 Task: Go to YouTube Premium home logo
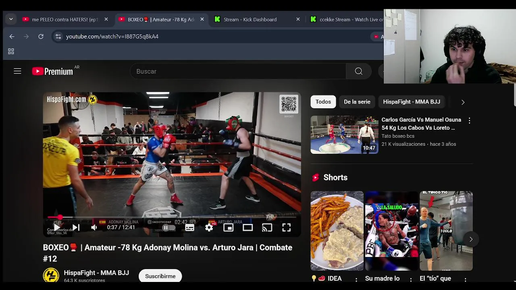pos(53,71)
